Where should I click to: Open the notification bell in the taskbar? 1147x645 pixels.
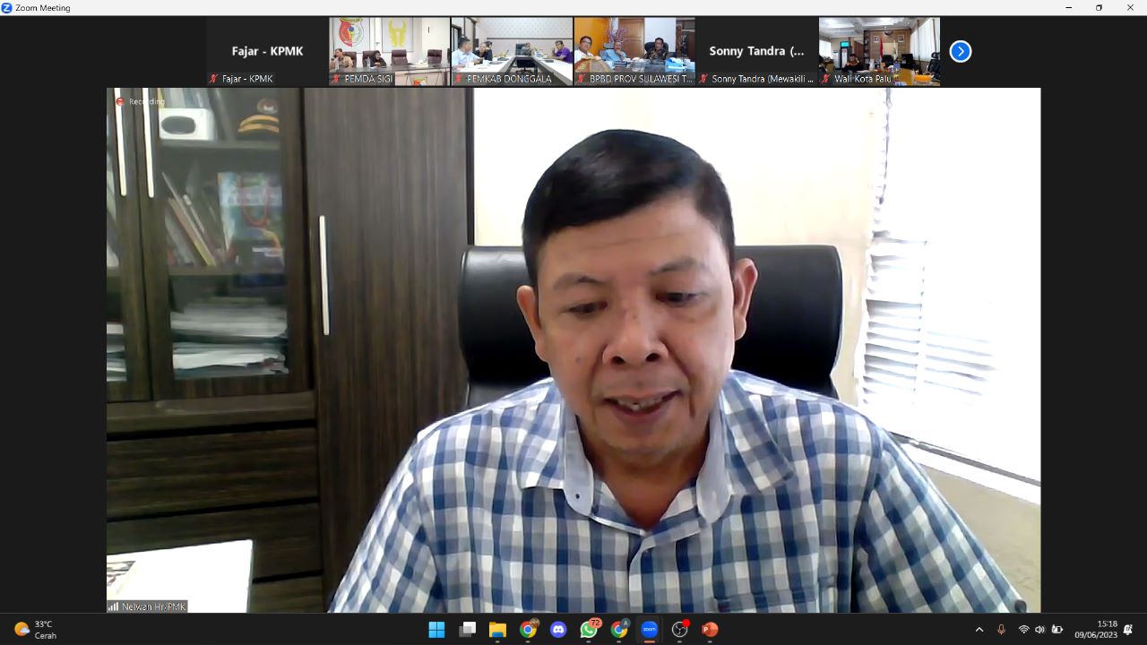click(x=1128, y=630)
